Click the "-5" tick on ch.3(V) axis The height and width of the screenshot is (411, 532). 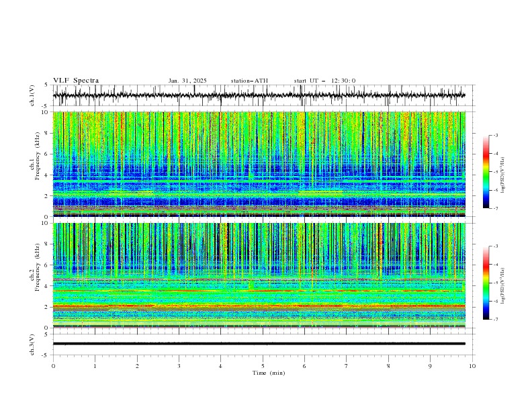click(x=46, y=355)
